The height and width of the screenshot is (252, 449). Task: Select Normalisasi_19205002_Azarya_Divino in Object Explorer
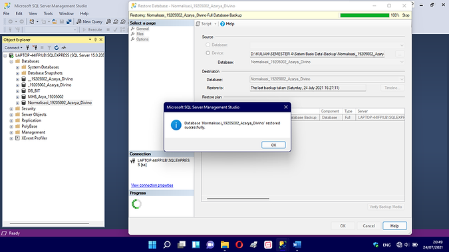tap(60, 102)
